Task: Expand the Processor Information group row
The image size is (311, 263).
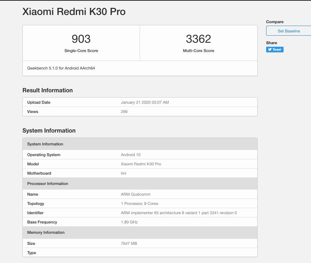Action: (47, 184)
